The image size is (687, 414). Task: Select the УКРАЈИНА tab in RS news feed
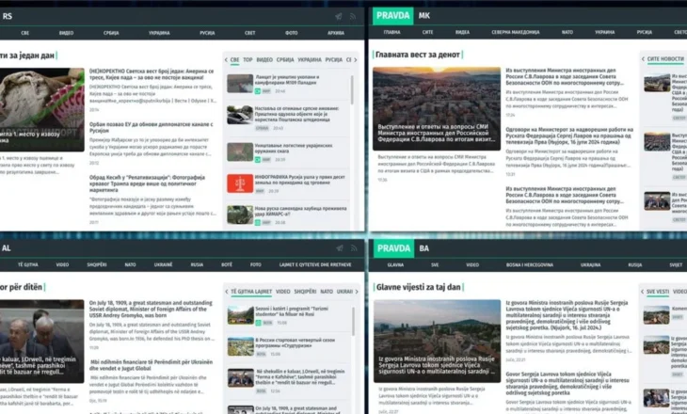coord(310,59)
